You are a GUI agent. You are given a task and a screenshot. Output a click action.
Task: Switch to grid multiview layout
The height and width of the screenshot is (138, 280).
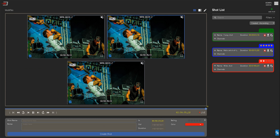click(x=195, y=10)
